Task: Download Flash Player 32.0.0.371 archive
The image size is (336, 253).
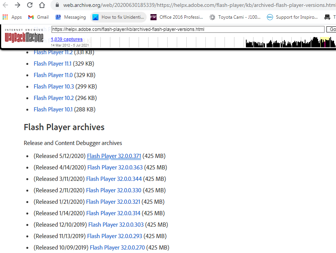Action: (114, 156)
